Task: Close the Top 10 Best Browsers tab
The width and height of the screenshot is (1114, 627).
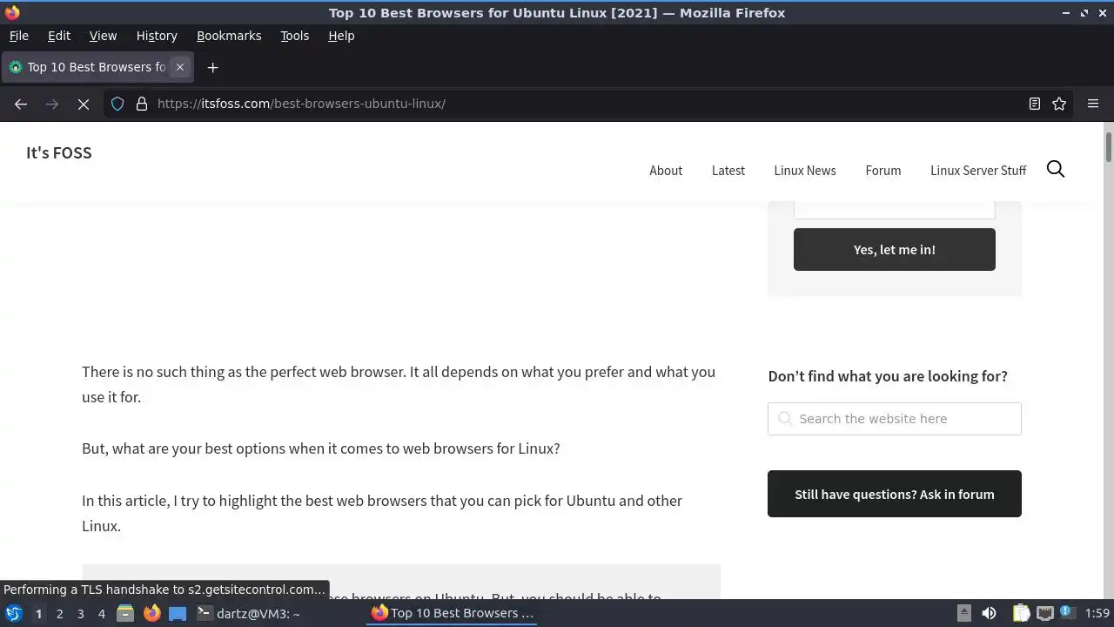Action: point(180,67)
